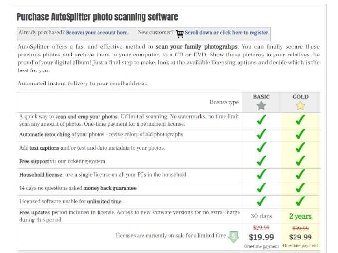
Task: Open the Recover your account here link
Action: pyautogui.click(x=97, y=33)
